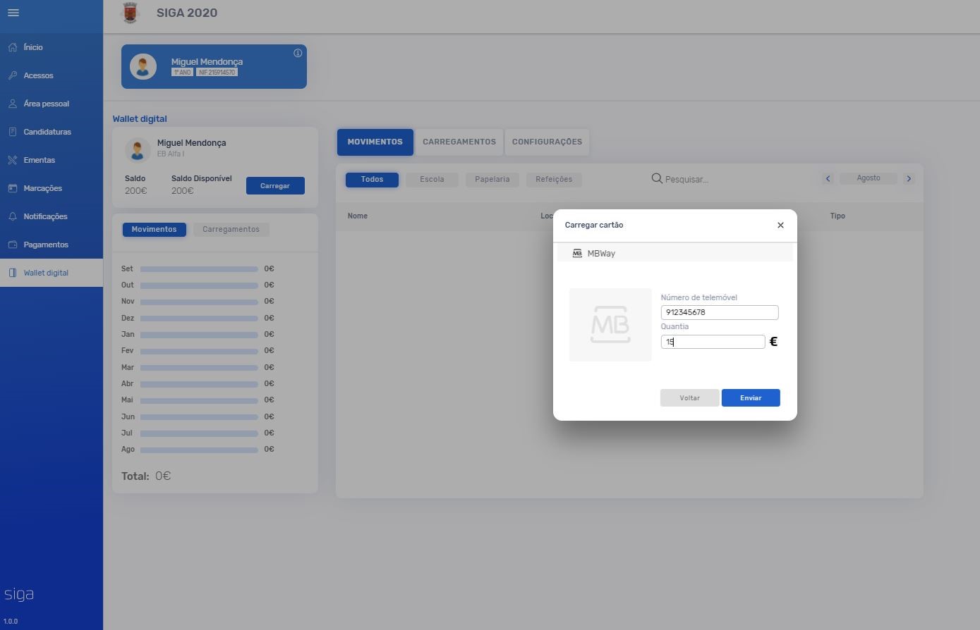980x630 pixels.
Task: Click the Número de telemóvel field
Action: click(719, 312)
